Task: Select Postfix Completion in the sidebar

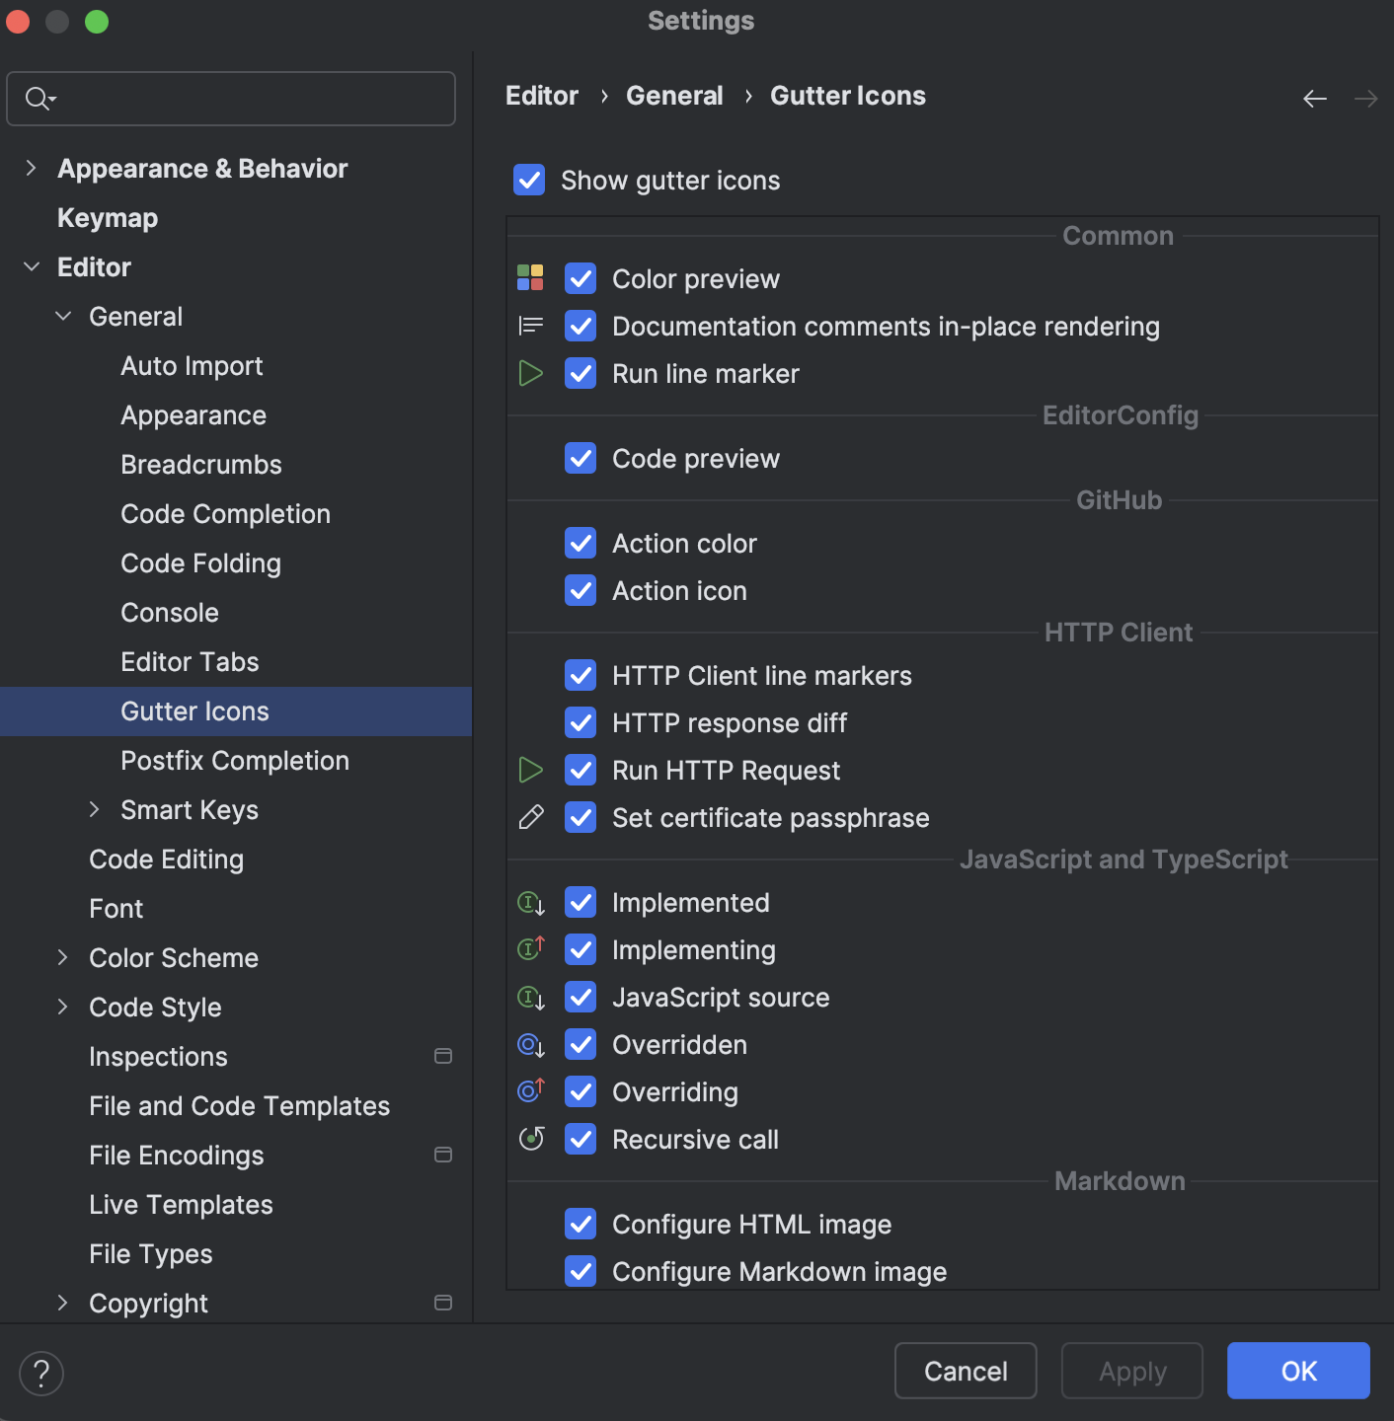Action: (x=234, y=760)
